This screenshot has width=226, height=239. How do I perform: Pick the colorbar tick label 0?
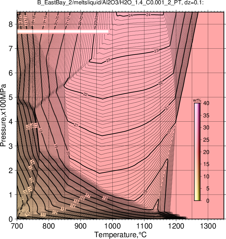coord(208,201)
